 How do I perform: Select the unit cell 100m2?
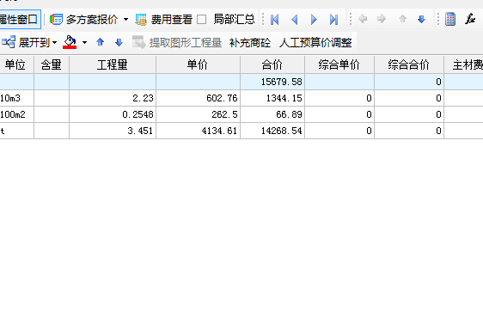(x=16, y=114)
